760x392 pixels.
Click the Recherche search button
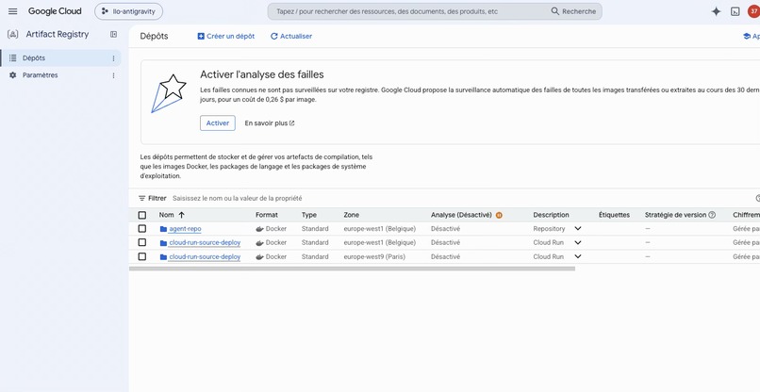574,11
